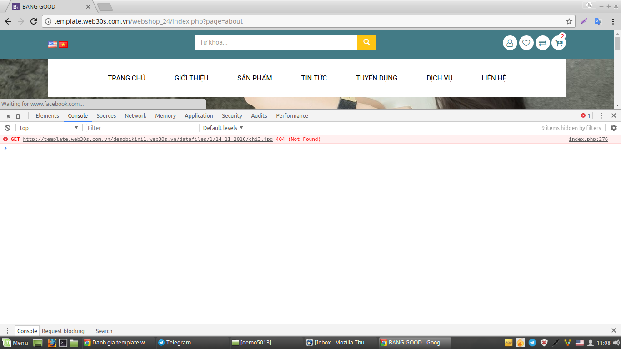Click the browser forward arrow
Image resolution: width=621 pixels, height=349 pixels.
(x=21, y=21)
